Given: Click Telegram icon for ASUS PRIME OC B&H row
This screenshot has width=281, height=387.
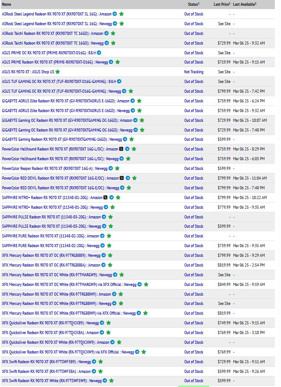Looking at the screenshot, I should click(99, 53).
